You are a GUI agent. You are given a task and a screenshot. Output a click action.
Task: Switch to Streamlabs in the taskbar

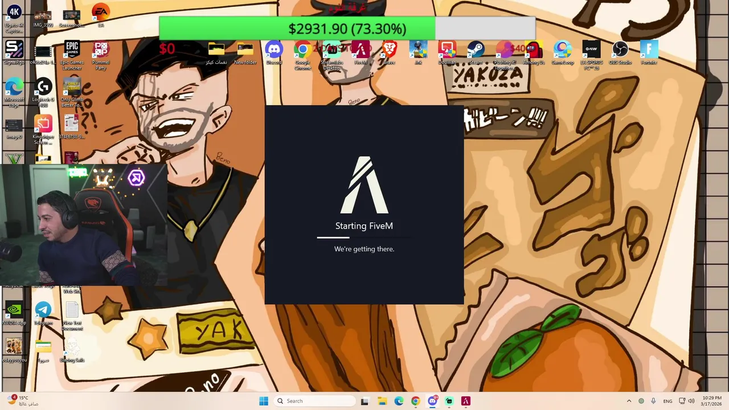(449, 401)
